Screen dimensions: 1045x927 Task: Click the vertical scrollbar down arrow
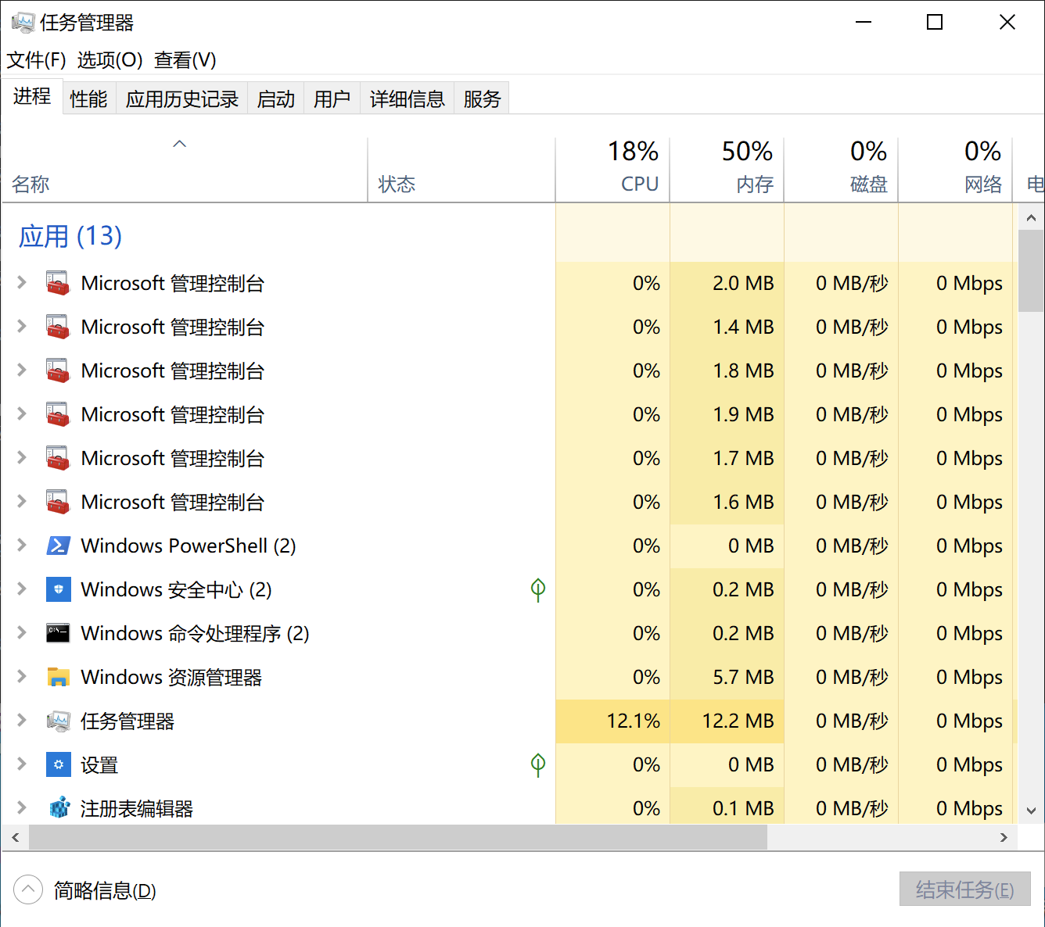click(1031, 811)
